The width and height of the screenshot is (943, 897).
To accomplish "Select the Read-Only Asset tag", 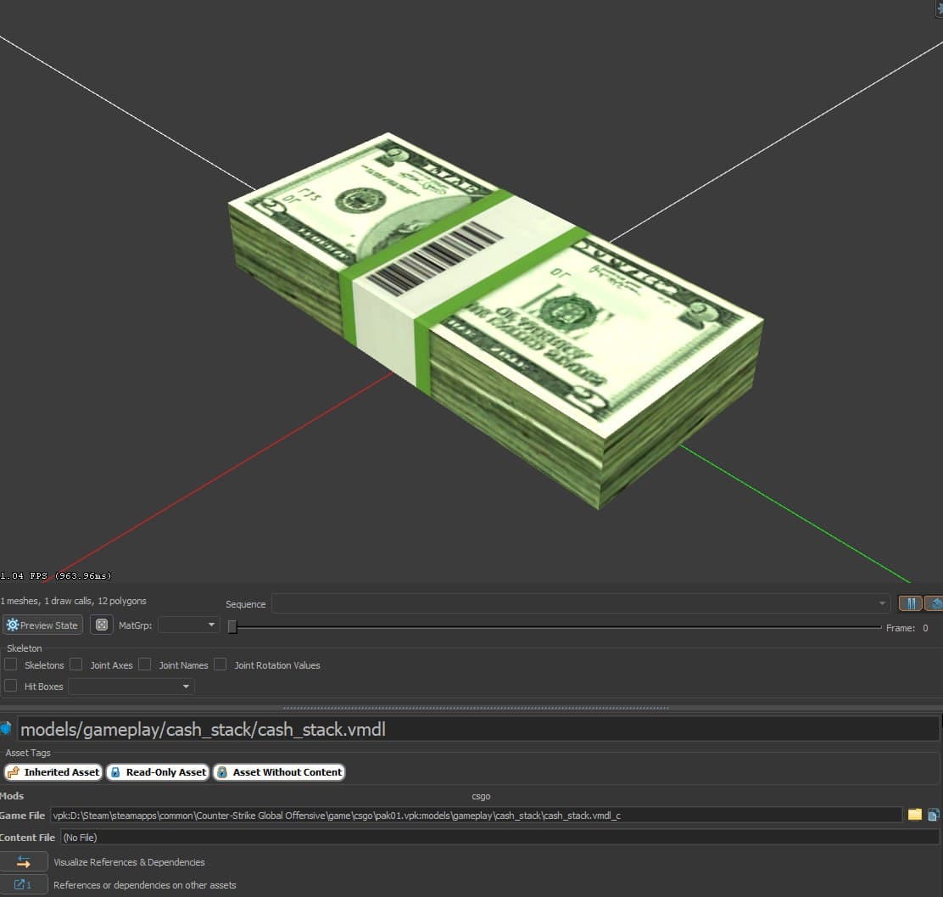I will (x=158, y=771).
